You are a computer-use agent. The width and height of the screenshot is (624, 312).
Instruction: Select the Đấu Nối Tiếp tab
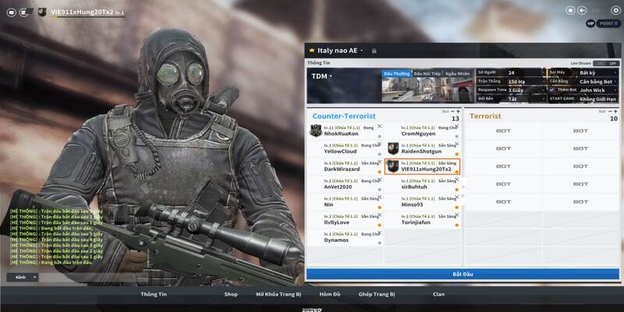pos(427,73)
